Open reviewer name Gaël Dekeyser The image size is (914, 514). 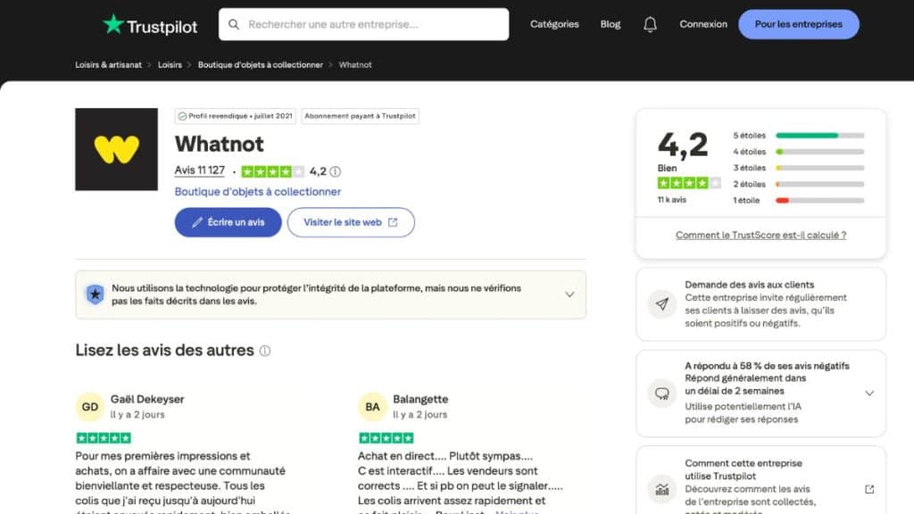pyautogui.click(x=147, y=399)
